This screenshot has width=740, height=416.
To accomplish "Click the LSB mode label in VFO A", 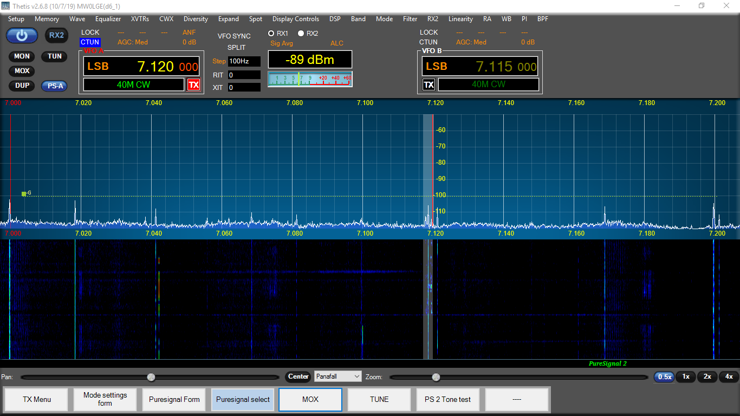I will (98, 67).
